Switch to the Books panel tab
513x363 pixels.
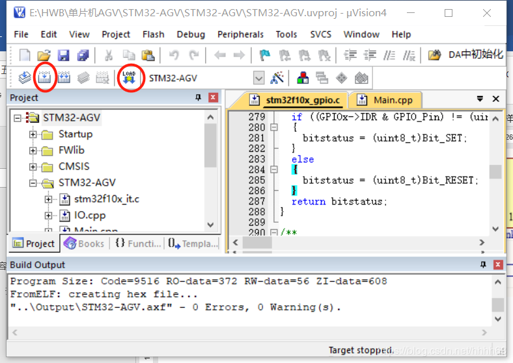pyautogui.click(x=84, y=244)
